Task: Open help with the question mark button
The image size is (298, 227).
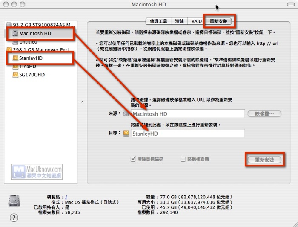Action: click(x=14, y=218)
